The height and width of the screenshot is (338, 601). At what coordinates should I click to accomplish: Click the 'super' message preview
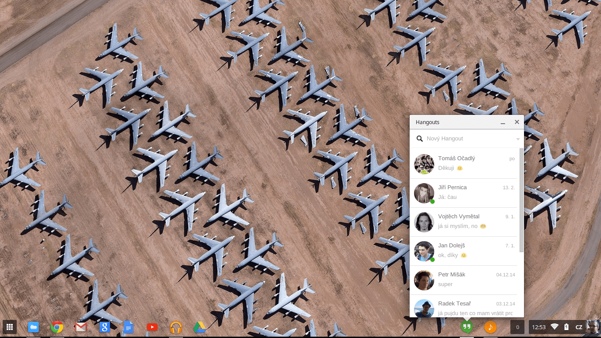[x=445, y=284]
